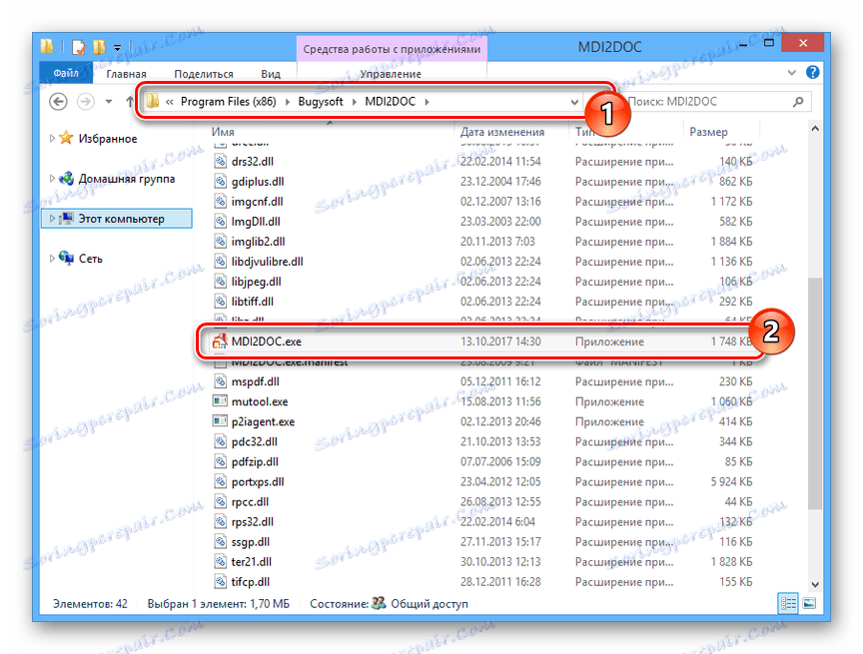Viewport: 863px width, 654px height.
Task: Select the mspdf.dll file icon
Action: (x=220, y=381)
